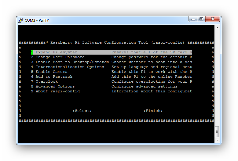The width and height of the screenshot is (238, 161).
Task: Open Internationalisation Options entry
Action: (70, 67)
